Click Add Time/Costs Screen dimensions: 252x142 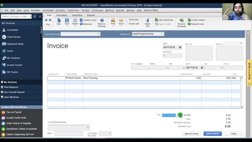coord(164,20)
